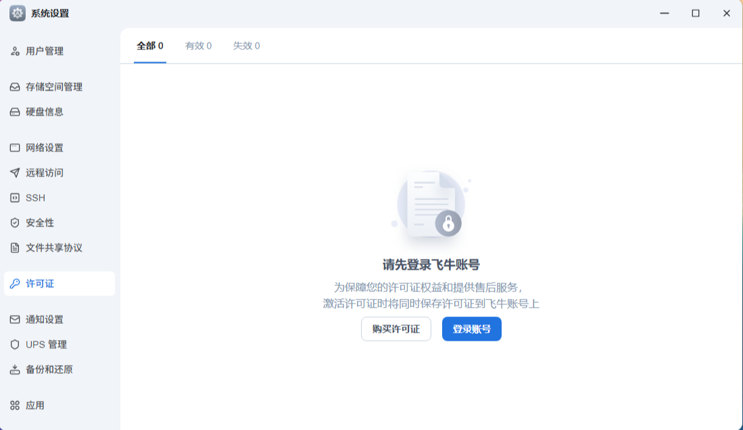Select the SSH menu label
The height and width of the screenshot is (430, 743).
[x=36, y=197]
